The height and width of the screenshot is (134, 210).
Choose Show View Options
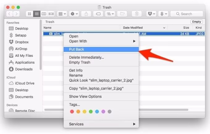point(101,97)
